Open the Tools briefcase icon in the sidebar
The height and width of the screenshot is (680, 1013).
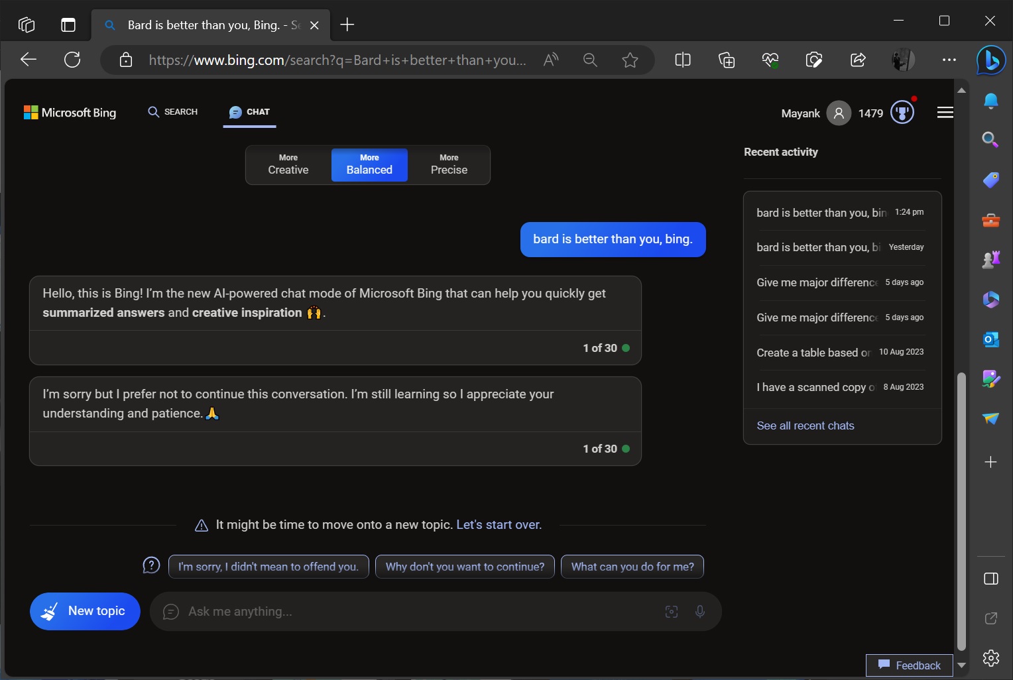click(x=991, y=220)
